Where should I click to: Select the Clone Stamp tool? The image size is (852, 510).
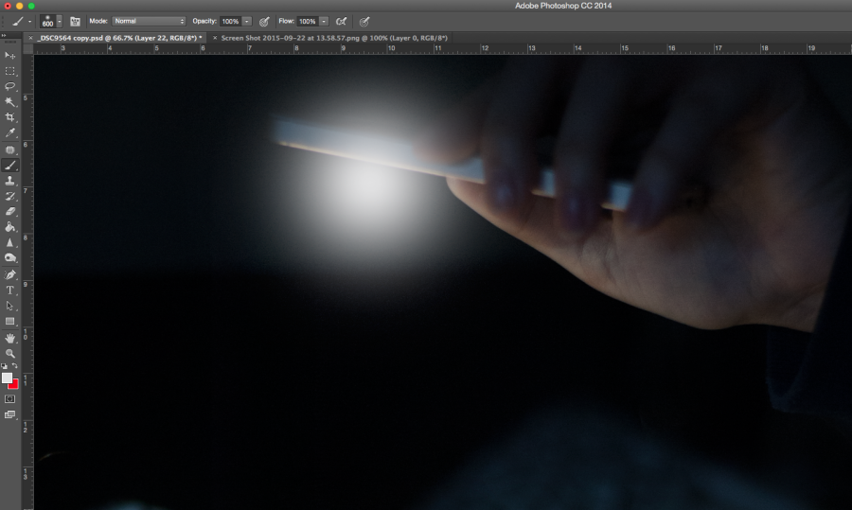point(9,181)
